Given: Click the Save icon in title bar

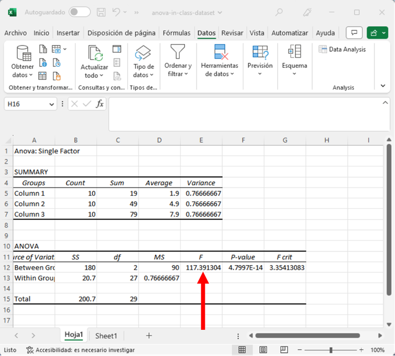Looking at the screenshot, I should pyautogui.click(x=102, y=12).
